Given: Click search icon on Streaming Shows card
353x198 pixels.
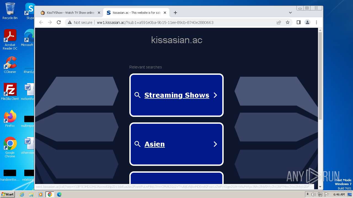Looking at the screenshot, I should (x=137, y=95).
